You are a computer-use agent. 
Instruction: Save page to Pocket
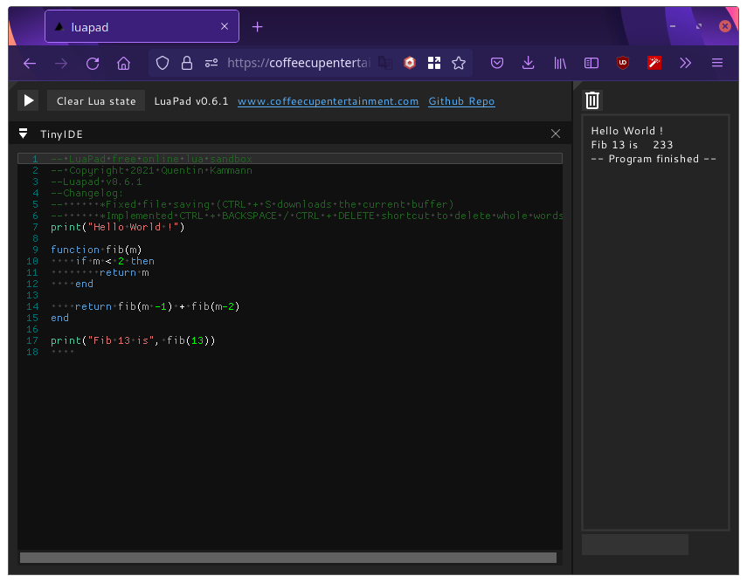pyautogui.click(x=497, y=63)
